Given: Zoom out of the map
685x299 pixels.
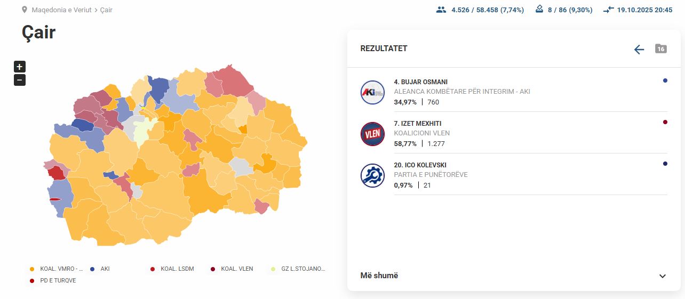Looking at the screenshot, I should point(20,80).
